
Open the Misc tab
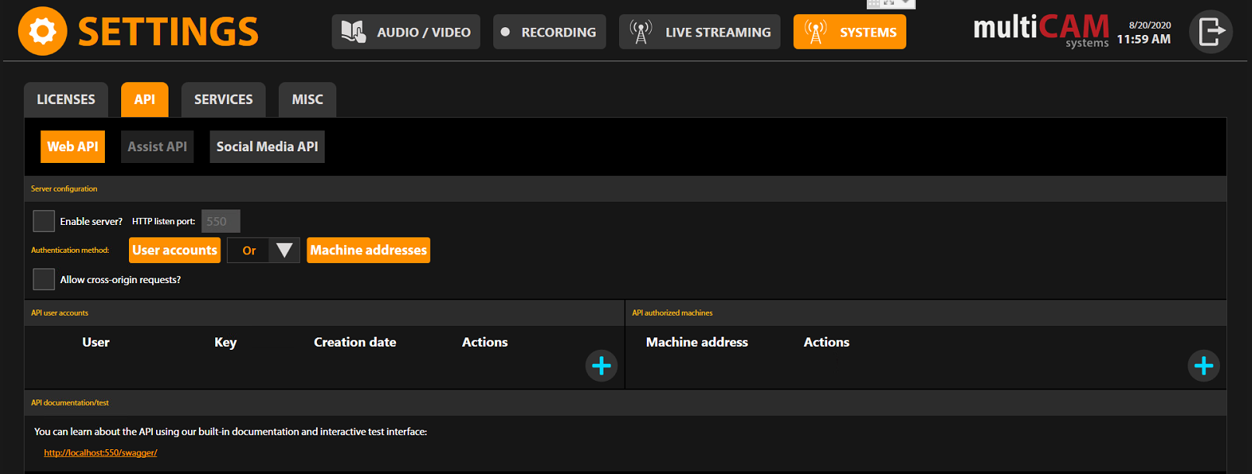(307, 99)
